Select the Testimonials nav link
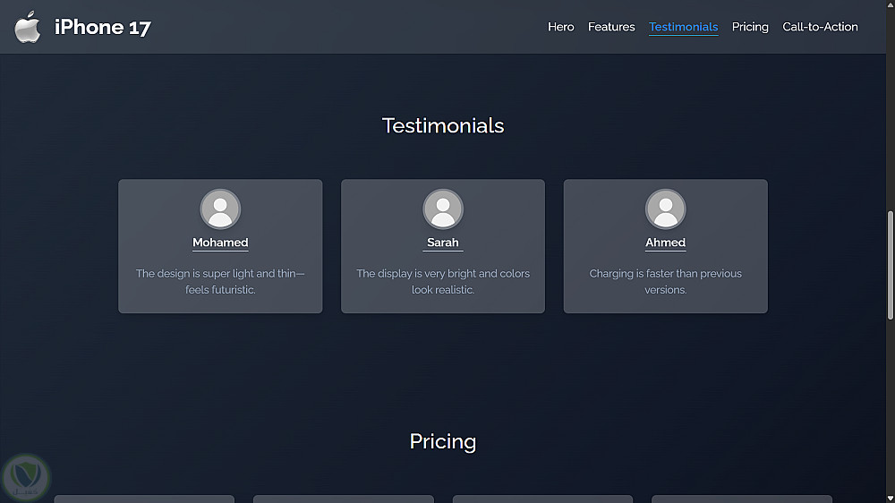Screen dimensions: 895x503 [683, 27]
